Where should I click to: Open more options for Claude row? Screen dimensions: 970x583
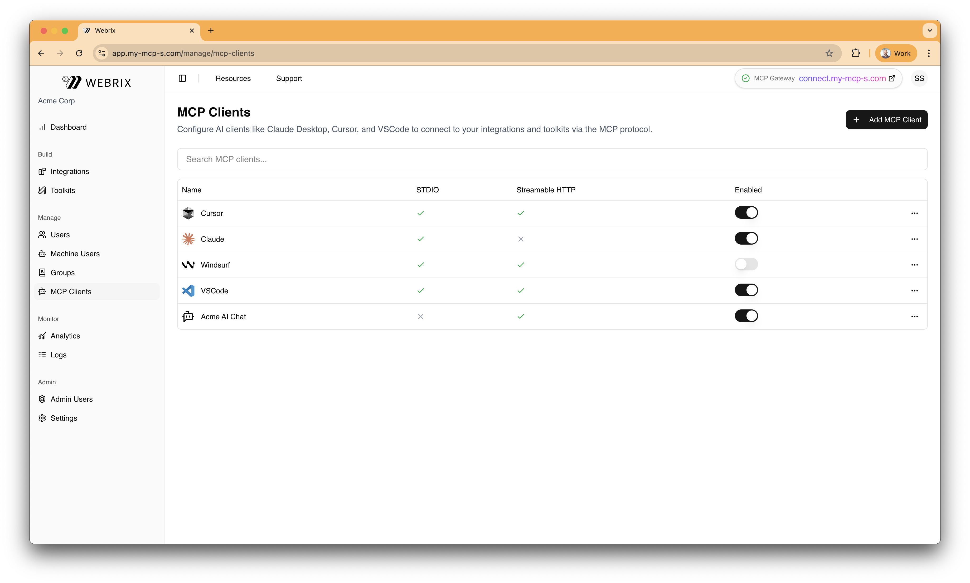point(914,239)
